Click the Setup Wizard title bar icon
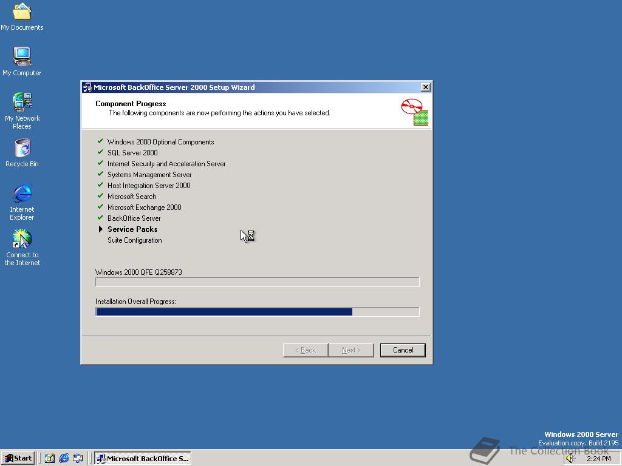This screenshot has width=622, height=466. pyautogui.click(x=87, y=87)
